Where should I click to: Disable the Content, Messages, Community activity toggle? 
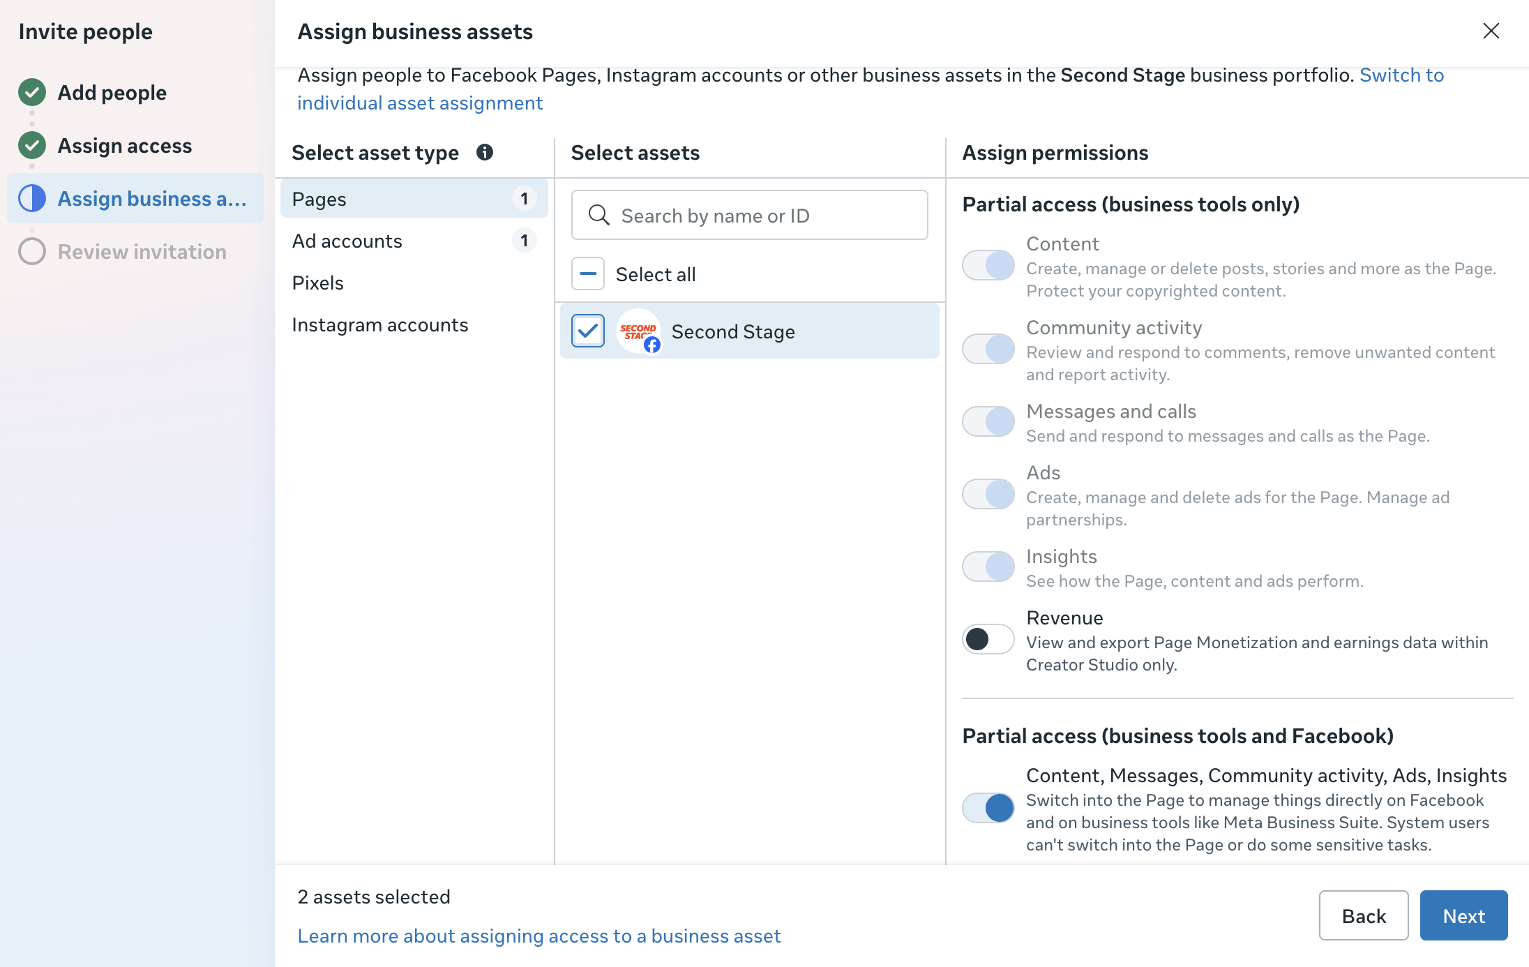tap(988, 808)
